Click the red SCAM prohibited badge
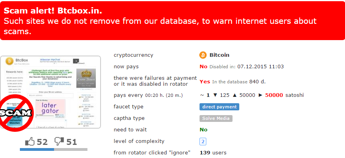This screenshot has width=345, height=158. tap(17, 113)
